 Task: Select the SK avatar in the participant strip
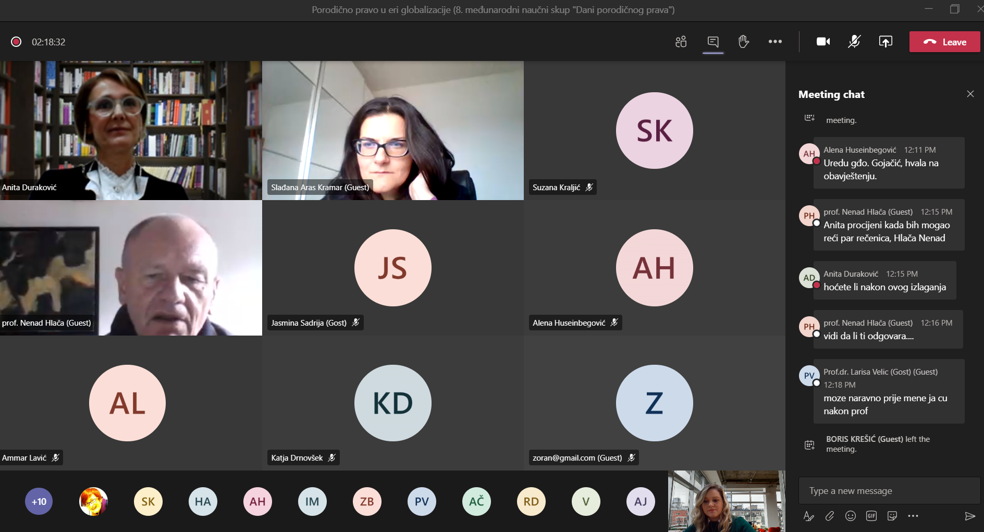[x=148, y=501]
